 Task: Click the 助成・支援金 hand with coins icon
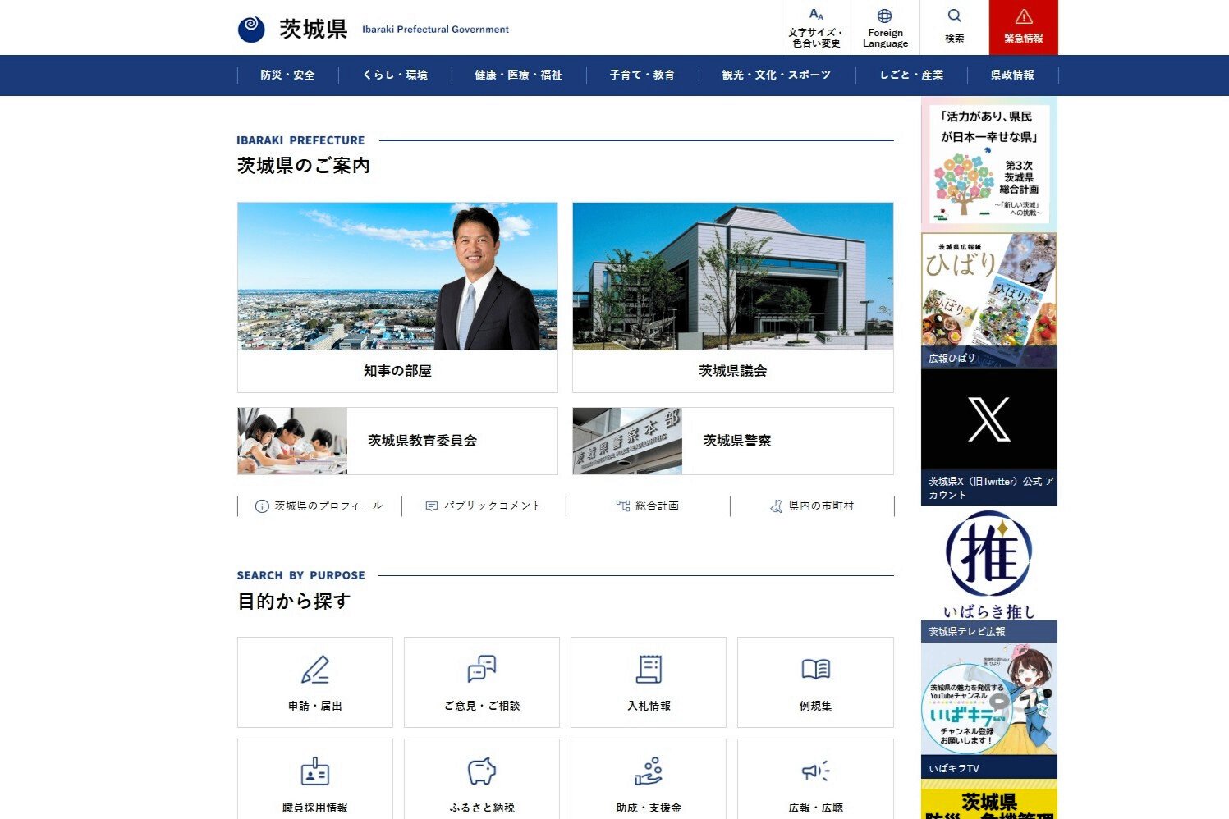649,771
